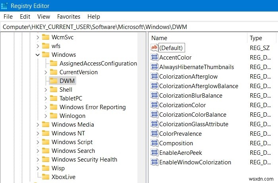Image resolution: width=278 pixels, height=183 pixels.
Task: Click the DWM folder icon
Action: (x=54, y=81)
